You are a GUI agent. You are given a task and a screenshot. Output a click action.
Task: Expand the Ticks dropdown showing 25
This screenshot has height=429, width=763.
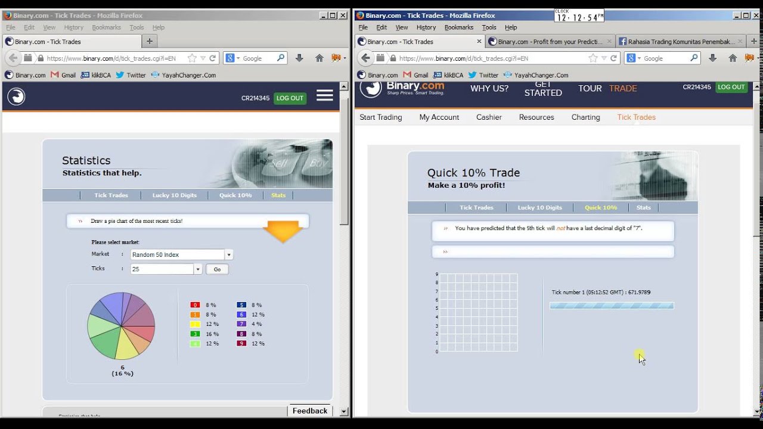198,269
